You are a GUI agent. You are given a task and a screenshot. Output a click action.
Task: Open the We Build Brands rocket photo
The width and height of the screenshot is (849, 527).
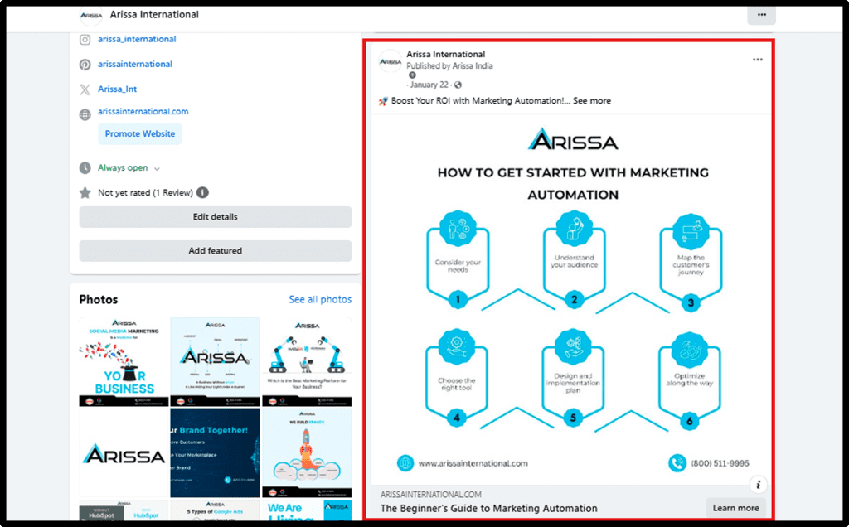pyautogui.click(x=307, y=453)
